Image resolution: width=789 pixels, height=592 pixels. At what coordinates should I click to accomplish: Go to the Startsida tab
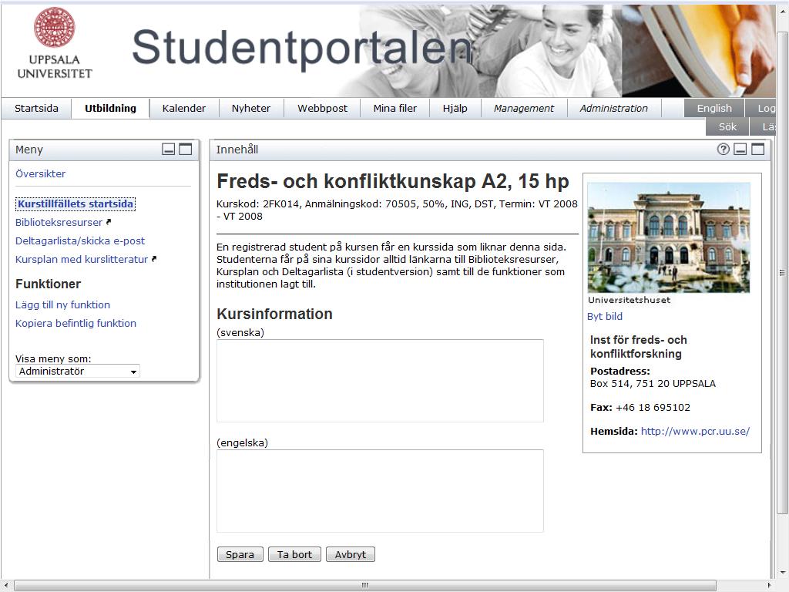pyautogui.click(x=36, y=108)
